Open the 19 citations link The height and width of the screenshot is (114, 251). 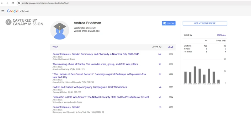tap(160, 107)
